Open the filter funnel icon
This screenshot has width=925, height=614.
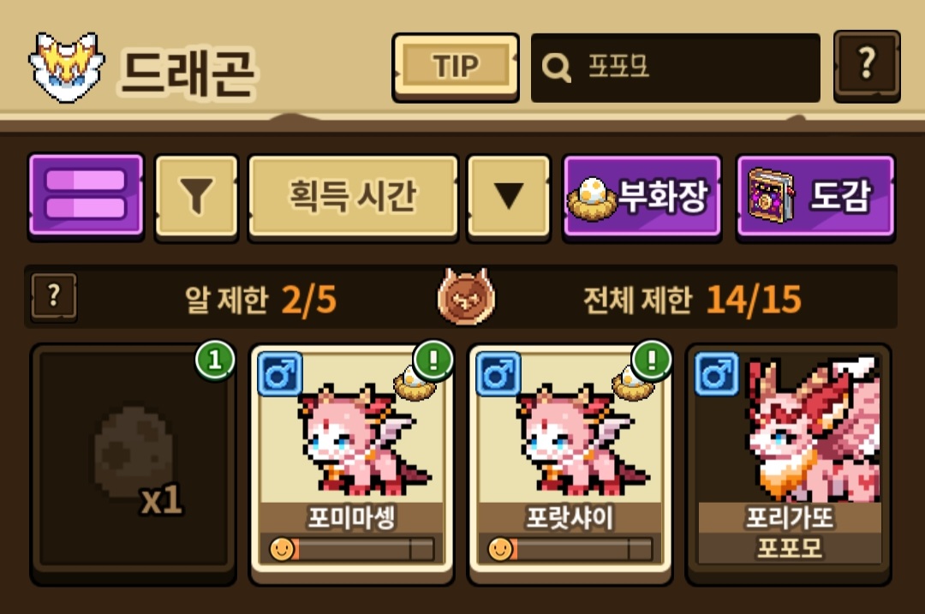click(196, 197)
